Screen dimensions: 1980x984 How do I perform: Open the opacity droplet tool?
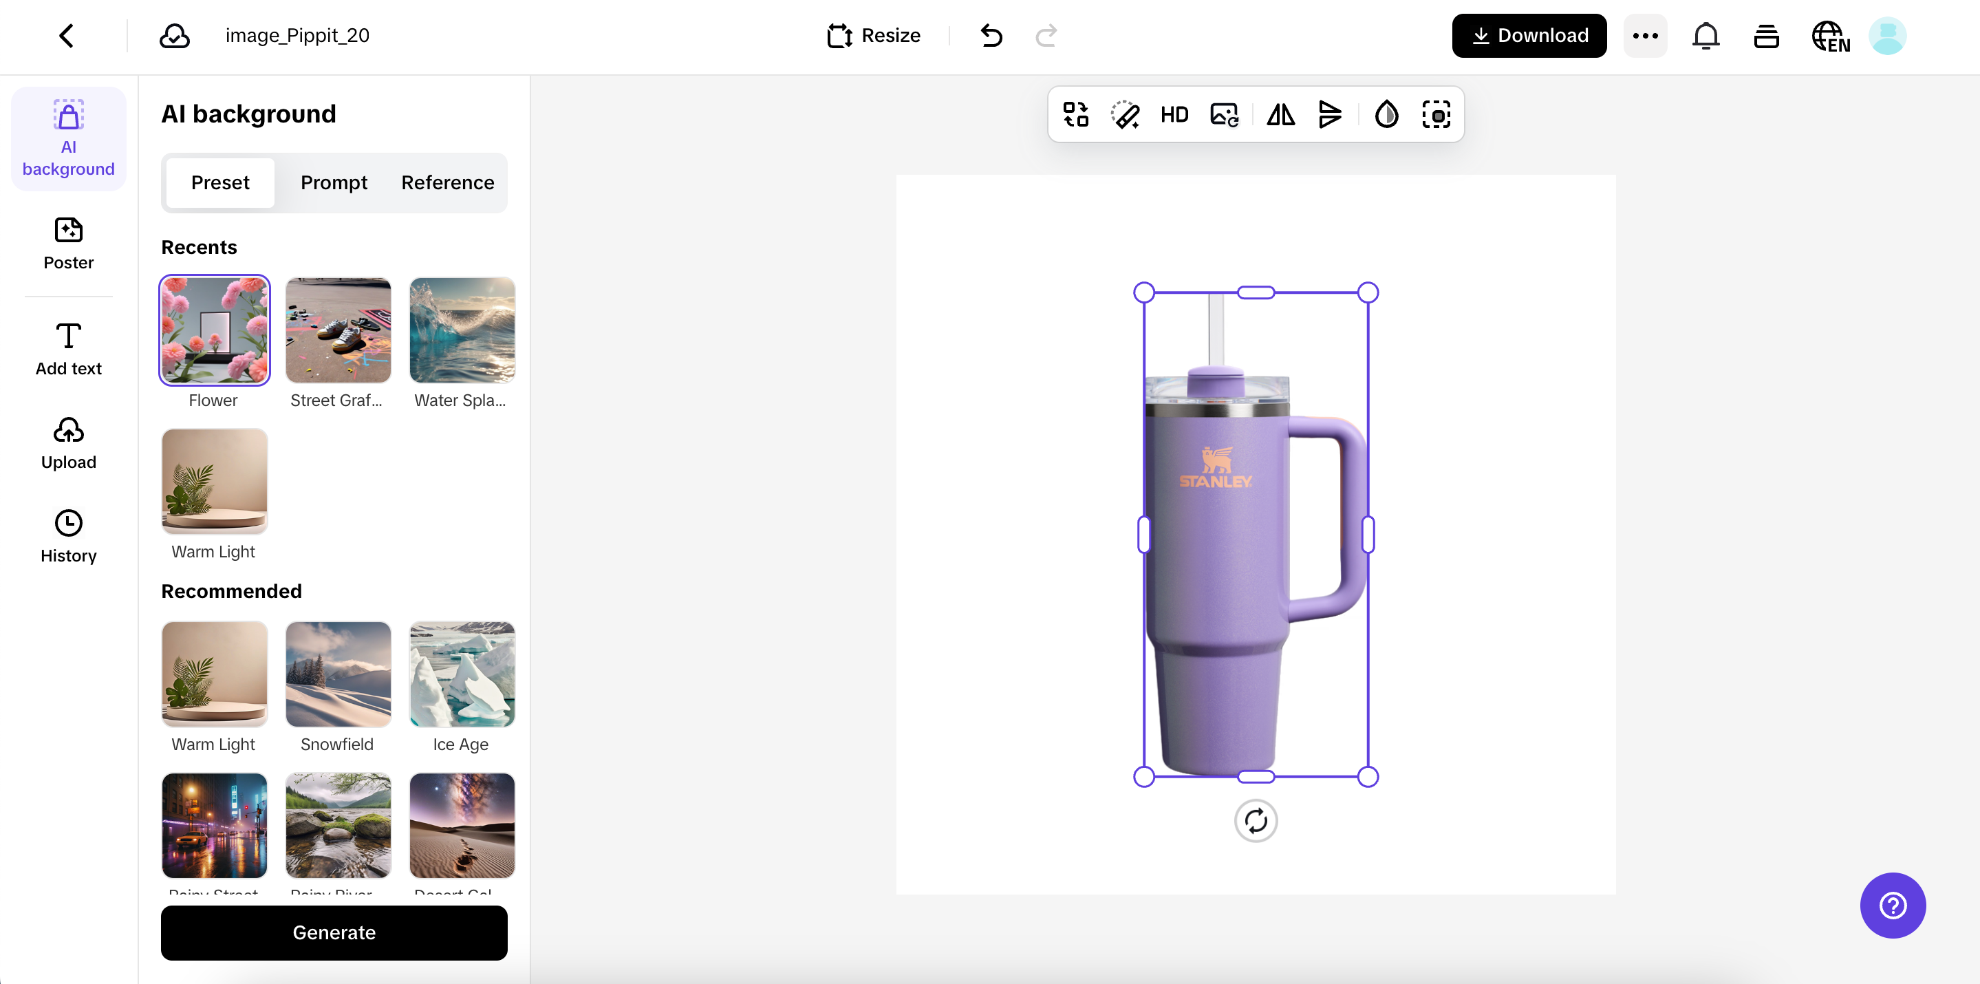pos(1386,116)
